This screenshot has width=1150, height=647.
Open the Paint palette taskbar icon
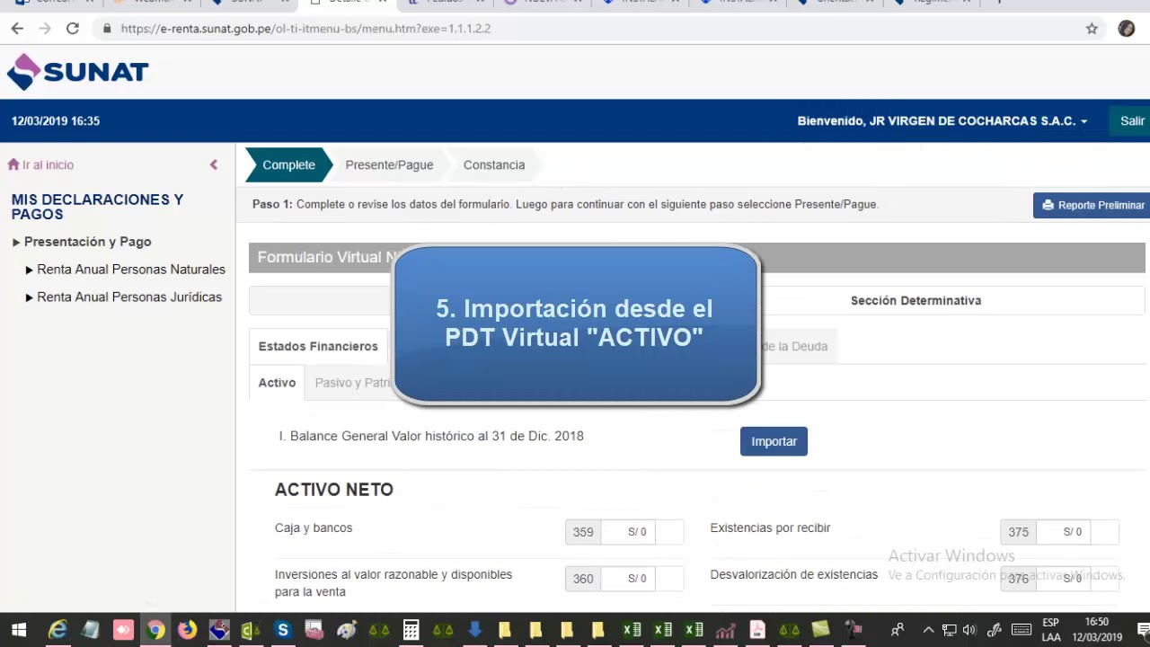click(x=346, y=630)
